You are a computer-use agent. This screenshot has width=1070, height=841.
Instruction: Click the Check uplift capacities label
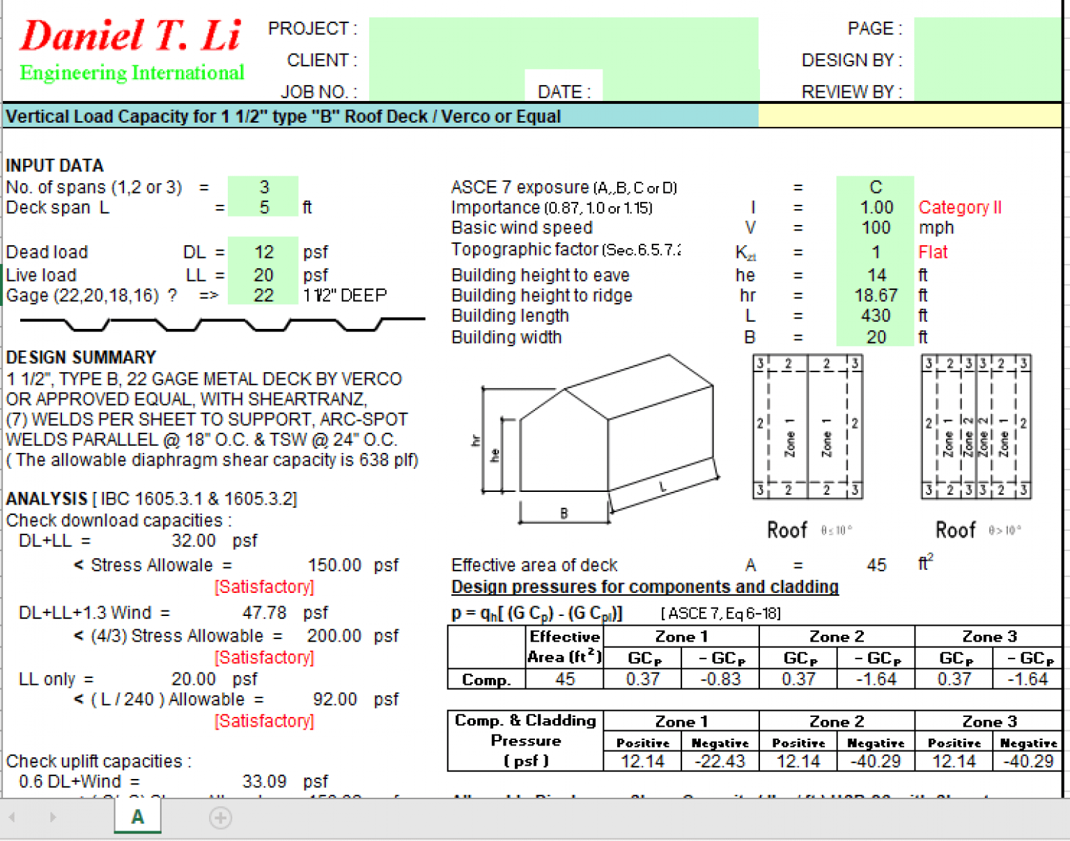(x=98, y=761)
